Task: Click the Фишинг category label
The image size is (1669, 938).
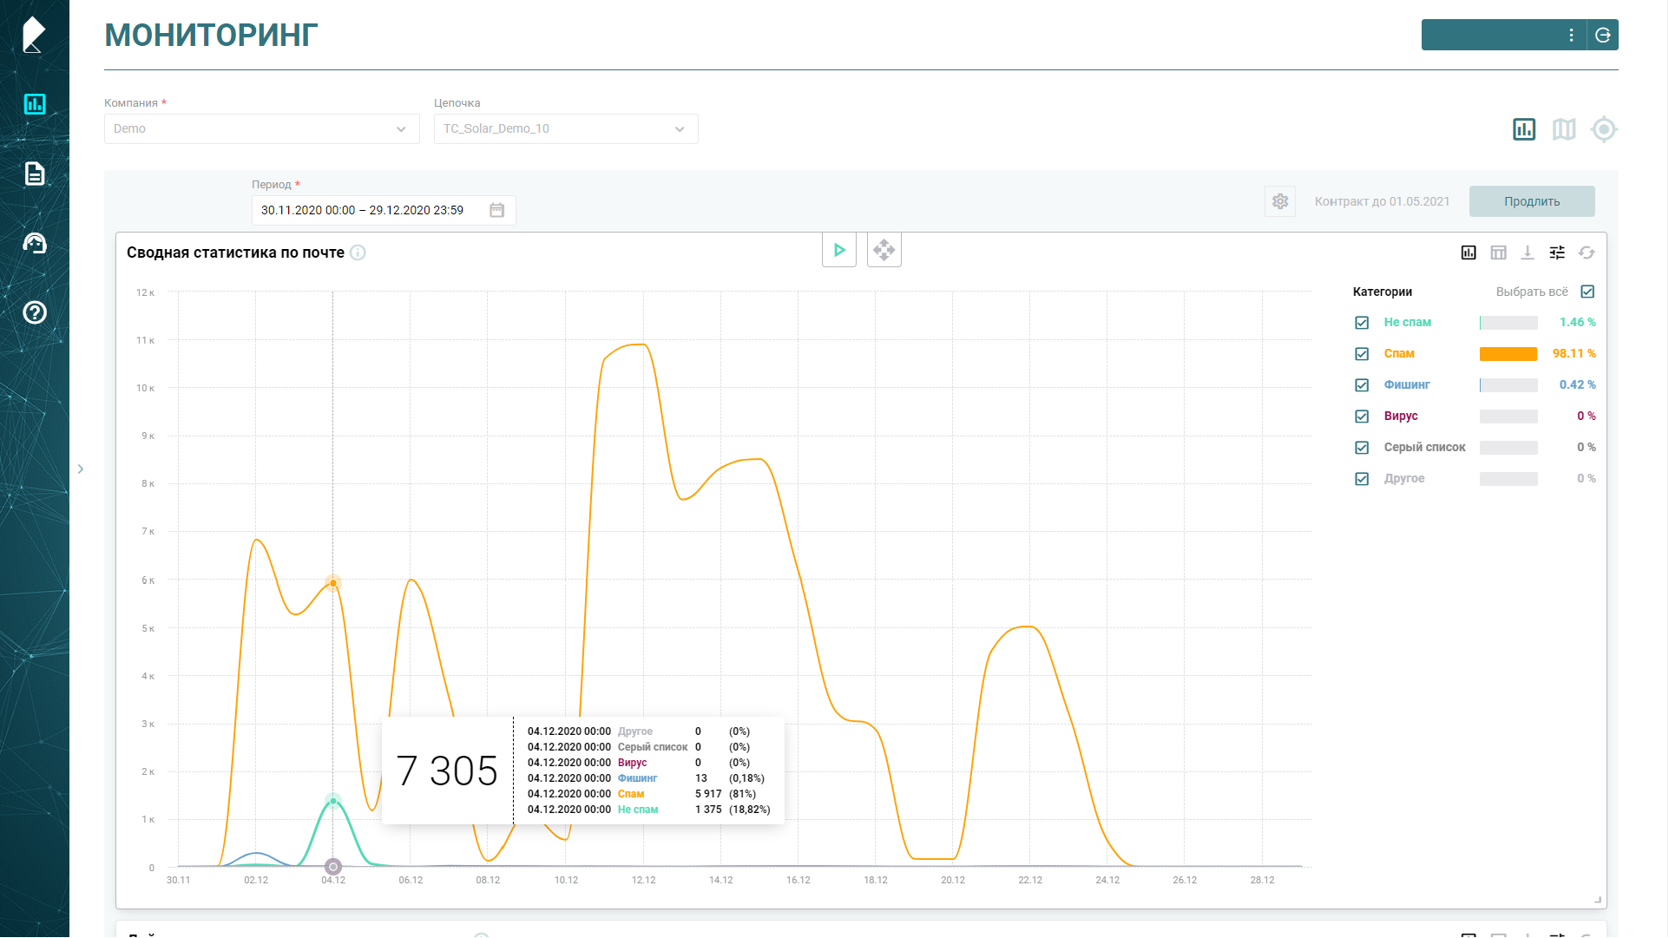Action: pos(1407,384)
